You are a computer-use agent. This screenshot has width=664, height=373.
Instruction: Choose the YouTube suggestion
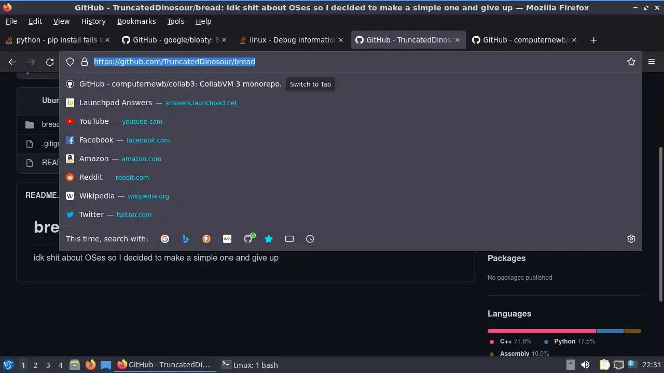coord(351,121)
